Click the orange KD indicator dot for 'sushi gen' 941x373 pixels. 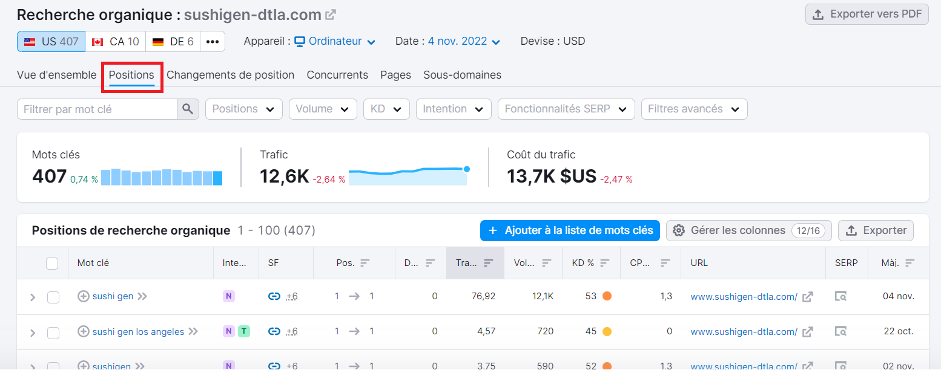pos(607,296)
